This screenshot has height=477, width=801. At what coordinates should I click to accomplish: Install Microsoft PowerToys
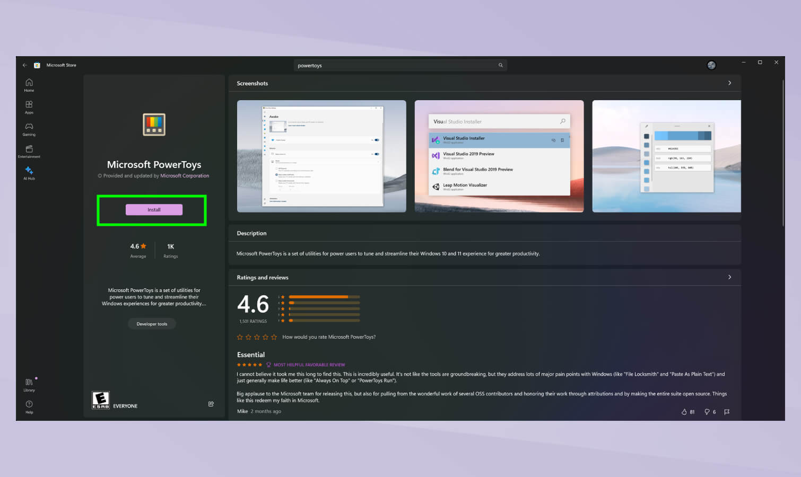(x=154, y=210)
